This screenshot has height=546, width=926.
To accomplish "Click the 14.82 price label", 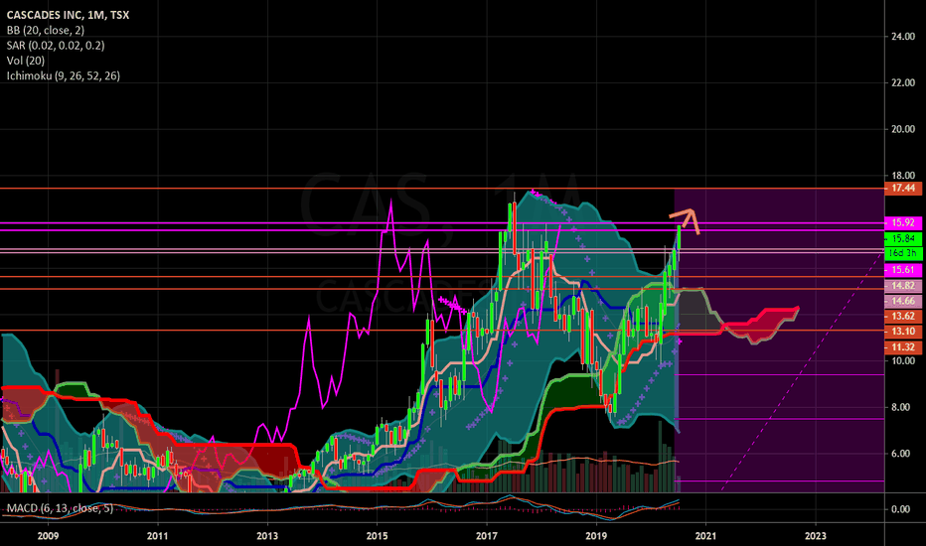I will pyautogui.click(x=903, y=286).
